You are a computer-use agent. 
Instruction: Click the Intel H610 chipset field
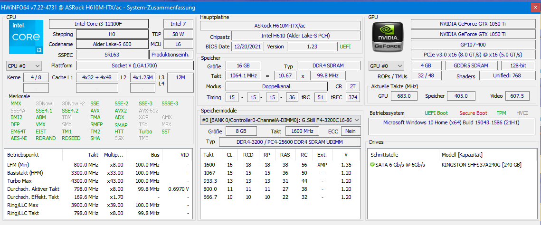tap(296, 36)
